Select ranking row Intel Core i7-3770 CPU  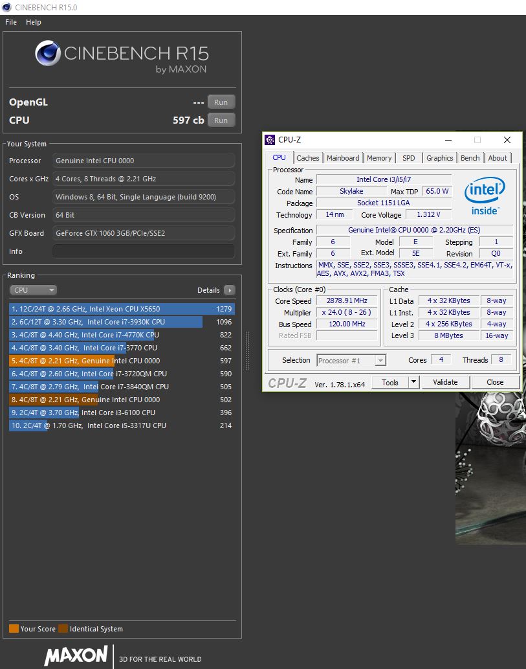point(122,348)
